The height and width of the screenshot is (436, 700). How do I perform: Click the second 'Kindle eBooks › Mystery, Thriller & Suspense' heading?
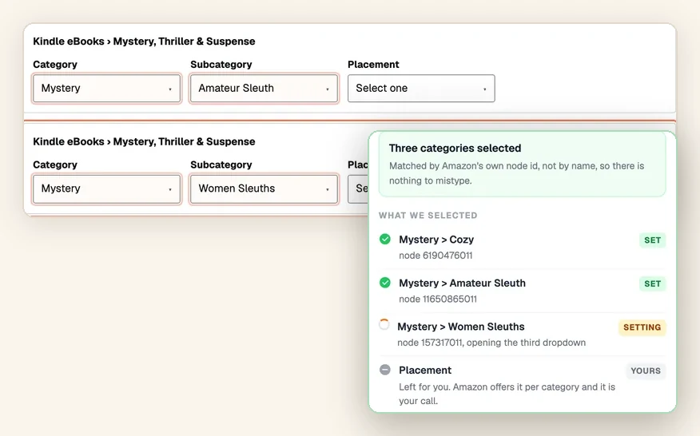click(144, 142)
